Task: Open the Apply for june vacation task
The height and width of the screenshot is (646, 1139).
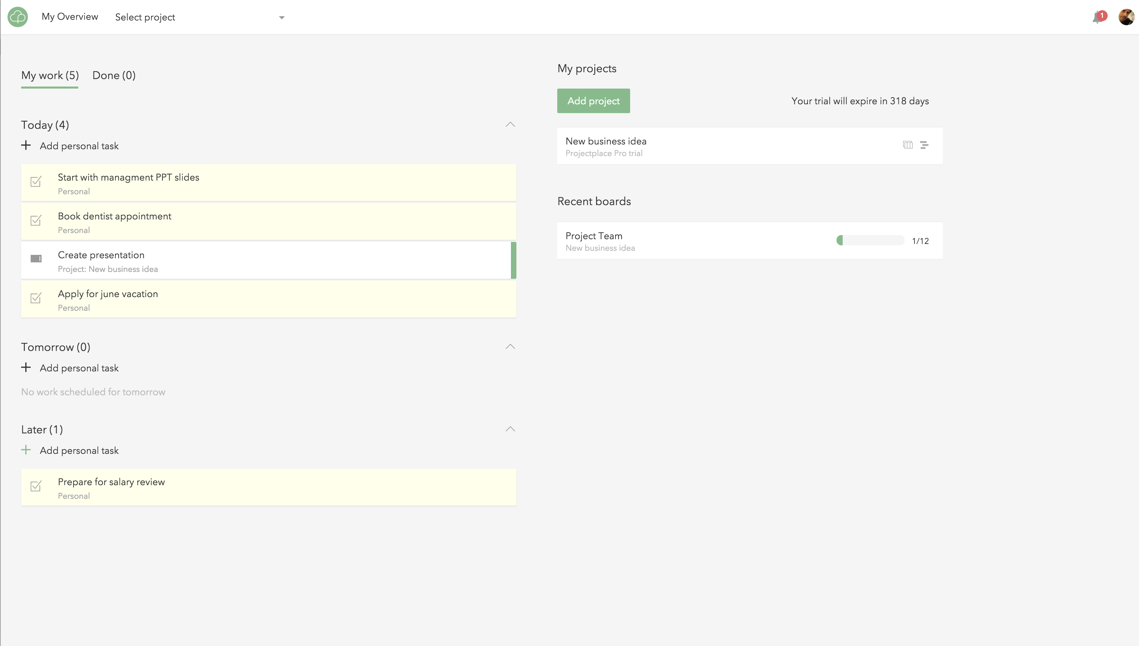Action: tap(108, 294)
